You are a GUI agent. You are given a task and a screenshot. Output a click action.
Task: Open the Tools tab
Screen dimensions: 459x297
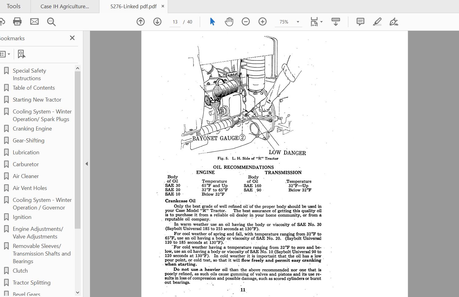coord(14,6)
